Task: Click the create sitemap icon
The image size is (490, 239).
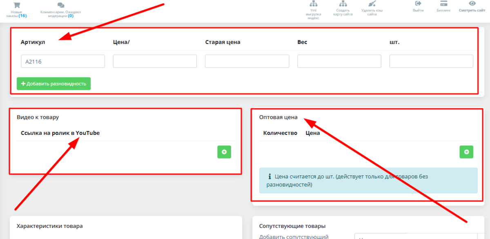Action: [x=343, y=4]
